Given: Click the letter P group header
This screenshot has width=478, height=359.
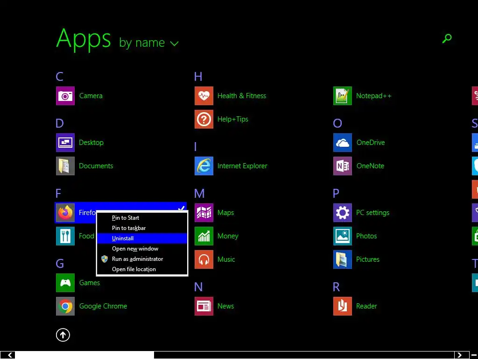Looking at the screenshot, I should [x=336, y=194].
